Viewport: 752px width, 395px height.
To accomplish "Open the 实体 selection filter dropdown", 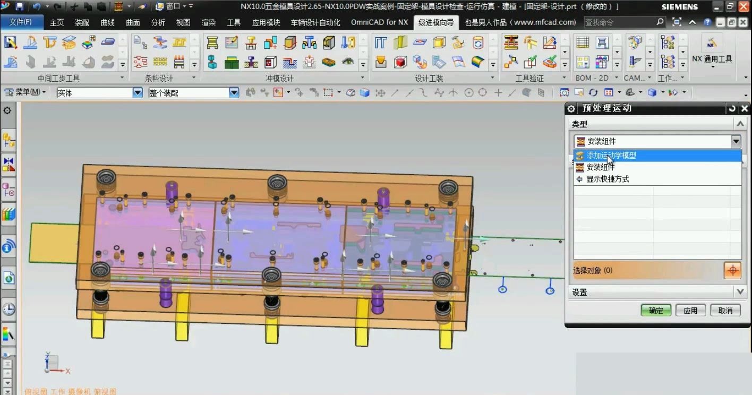I will click(x=138, y=93).
